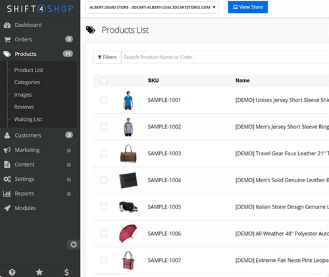Click the red umbrella product thumbnail
The width and height of the screenshot is (329, 277).
pyautogui.click(x=128, y=233)
